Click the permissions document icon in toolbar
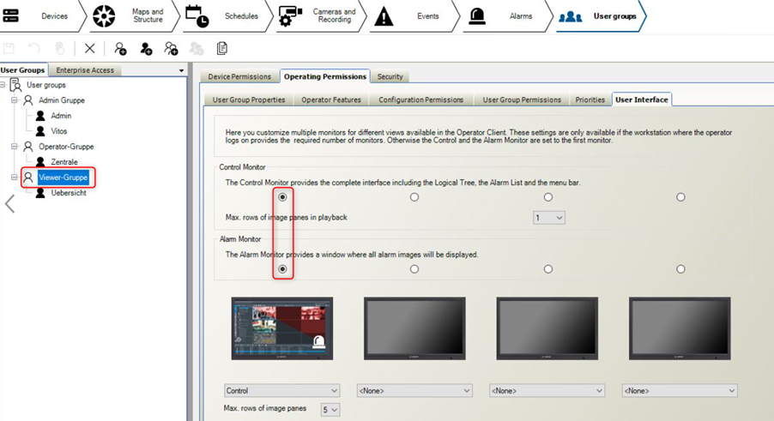Screen dimensions: 774x421 [222, 49]
